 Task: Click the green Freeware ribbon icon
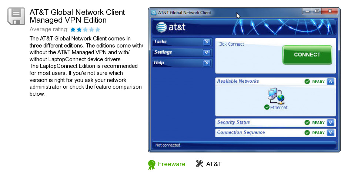(152, 165)
